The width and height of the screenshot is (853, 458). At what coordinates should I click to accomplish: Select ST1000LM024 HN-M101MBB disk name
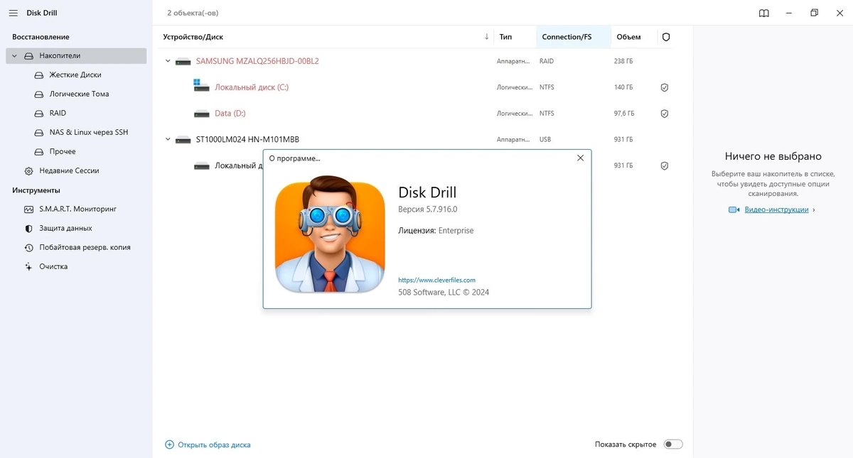coord(247,140)
